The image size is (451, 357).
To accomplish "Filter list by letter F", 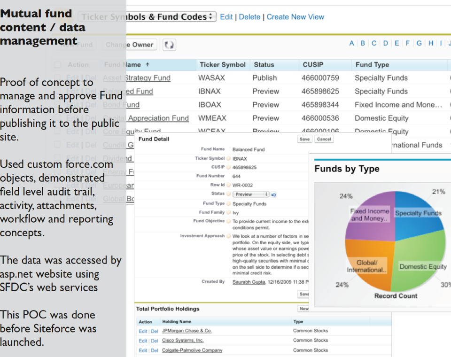I will tap(408, 43).
